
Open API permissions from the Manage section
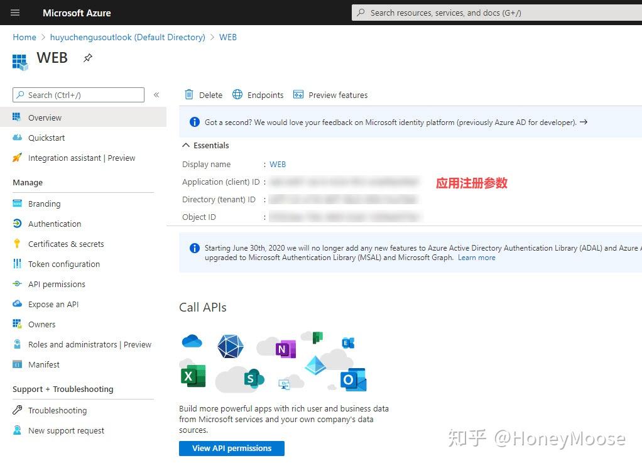coord(56,284)
